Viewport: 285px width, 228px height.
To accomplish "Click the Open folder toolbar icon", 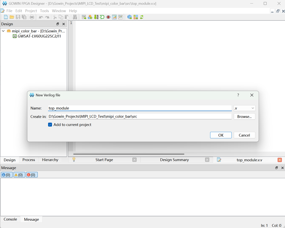I will tap(12, 17).
